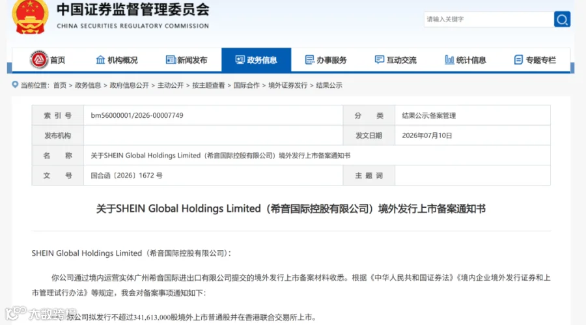
Task: Click the large article headline about SHEIN
Action: 291,208
